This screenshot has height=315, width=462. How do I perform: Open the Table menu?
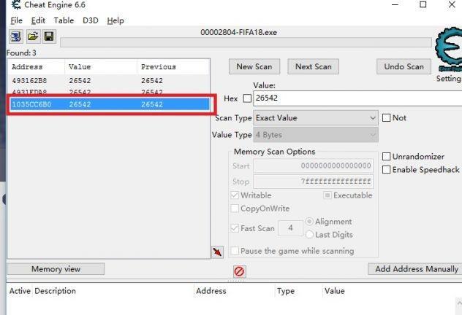[64, 20]
